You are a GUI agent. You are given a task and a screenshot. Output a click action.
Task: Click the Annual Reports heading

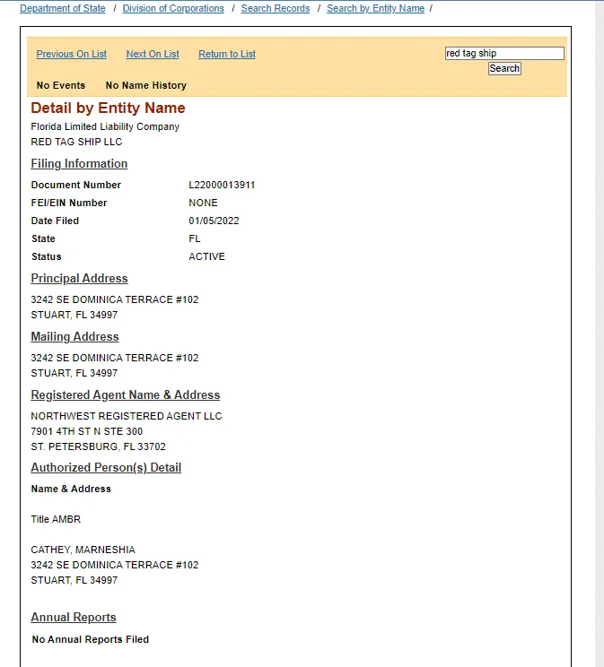tap(74, 617)
